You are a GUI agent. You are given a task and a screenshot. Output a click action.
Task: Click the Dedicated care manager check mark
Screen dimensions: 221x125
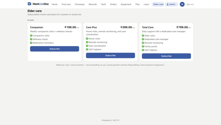pos(143,39)
